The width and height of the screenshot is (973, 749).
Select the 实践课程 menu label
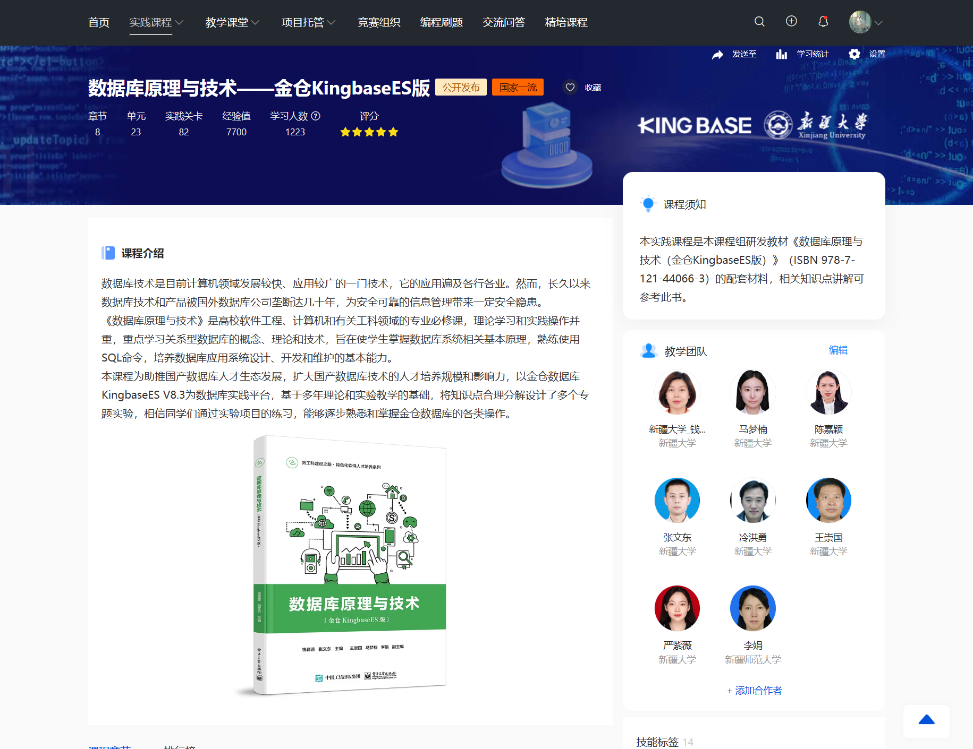[x=151, y=22]
